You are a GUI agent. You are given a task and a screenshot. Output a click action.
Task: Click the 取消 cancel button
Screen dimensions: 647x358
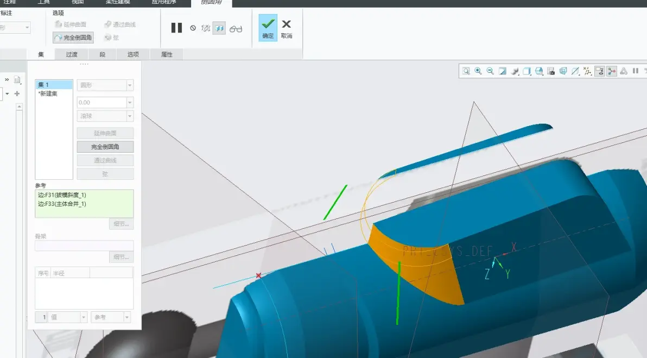coord(287,28)
